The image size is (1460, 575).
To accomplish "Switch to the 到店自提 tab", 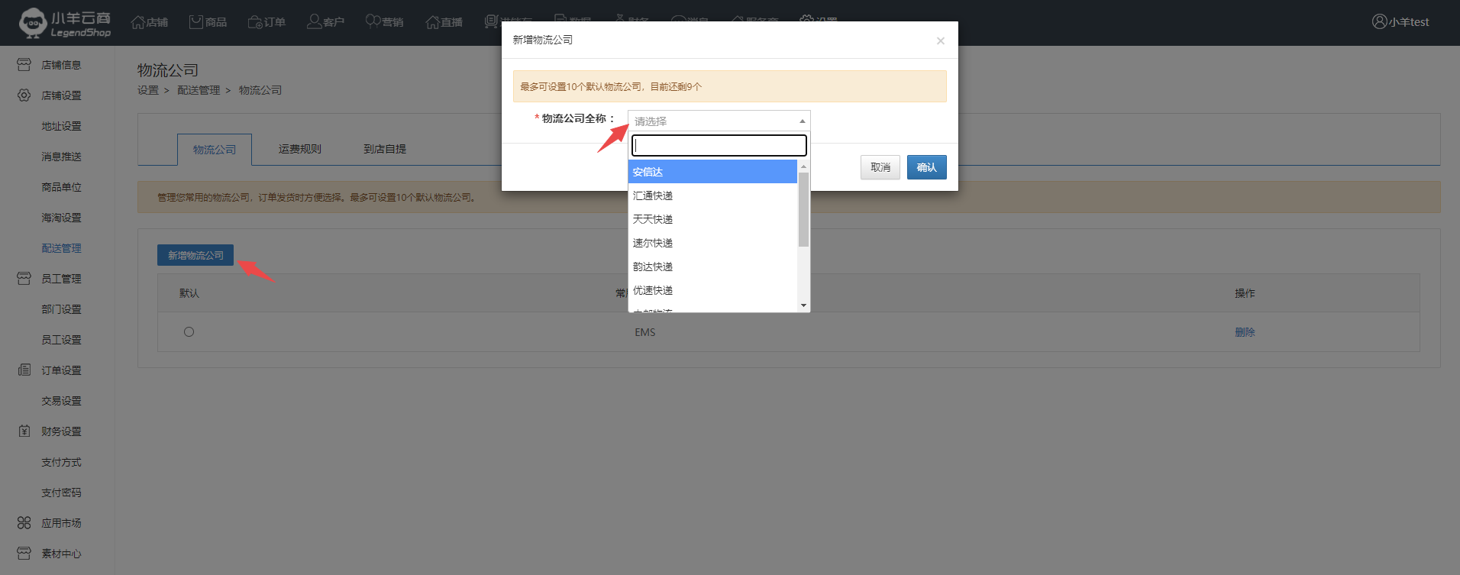I will coord(385,150).
